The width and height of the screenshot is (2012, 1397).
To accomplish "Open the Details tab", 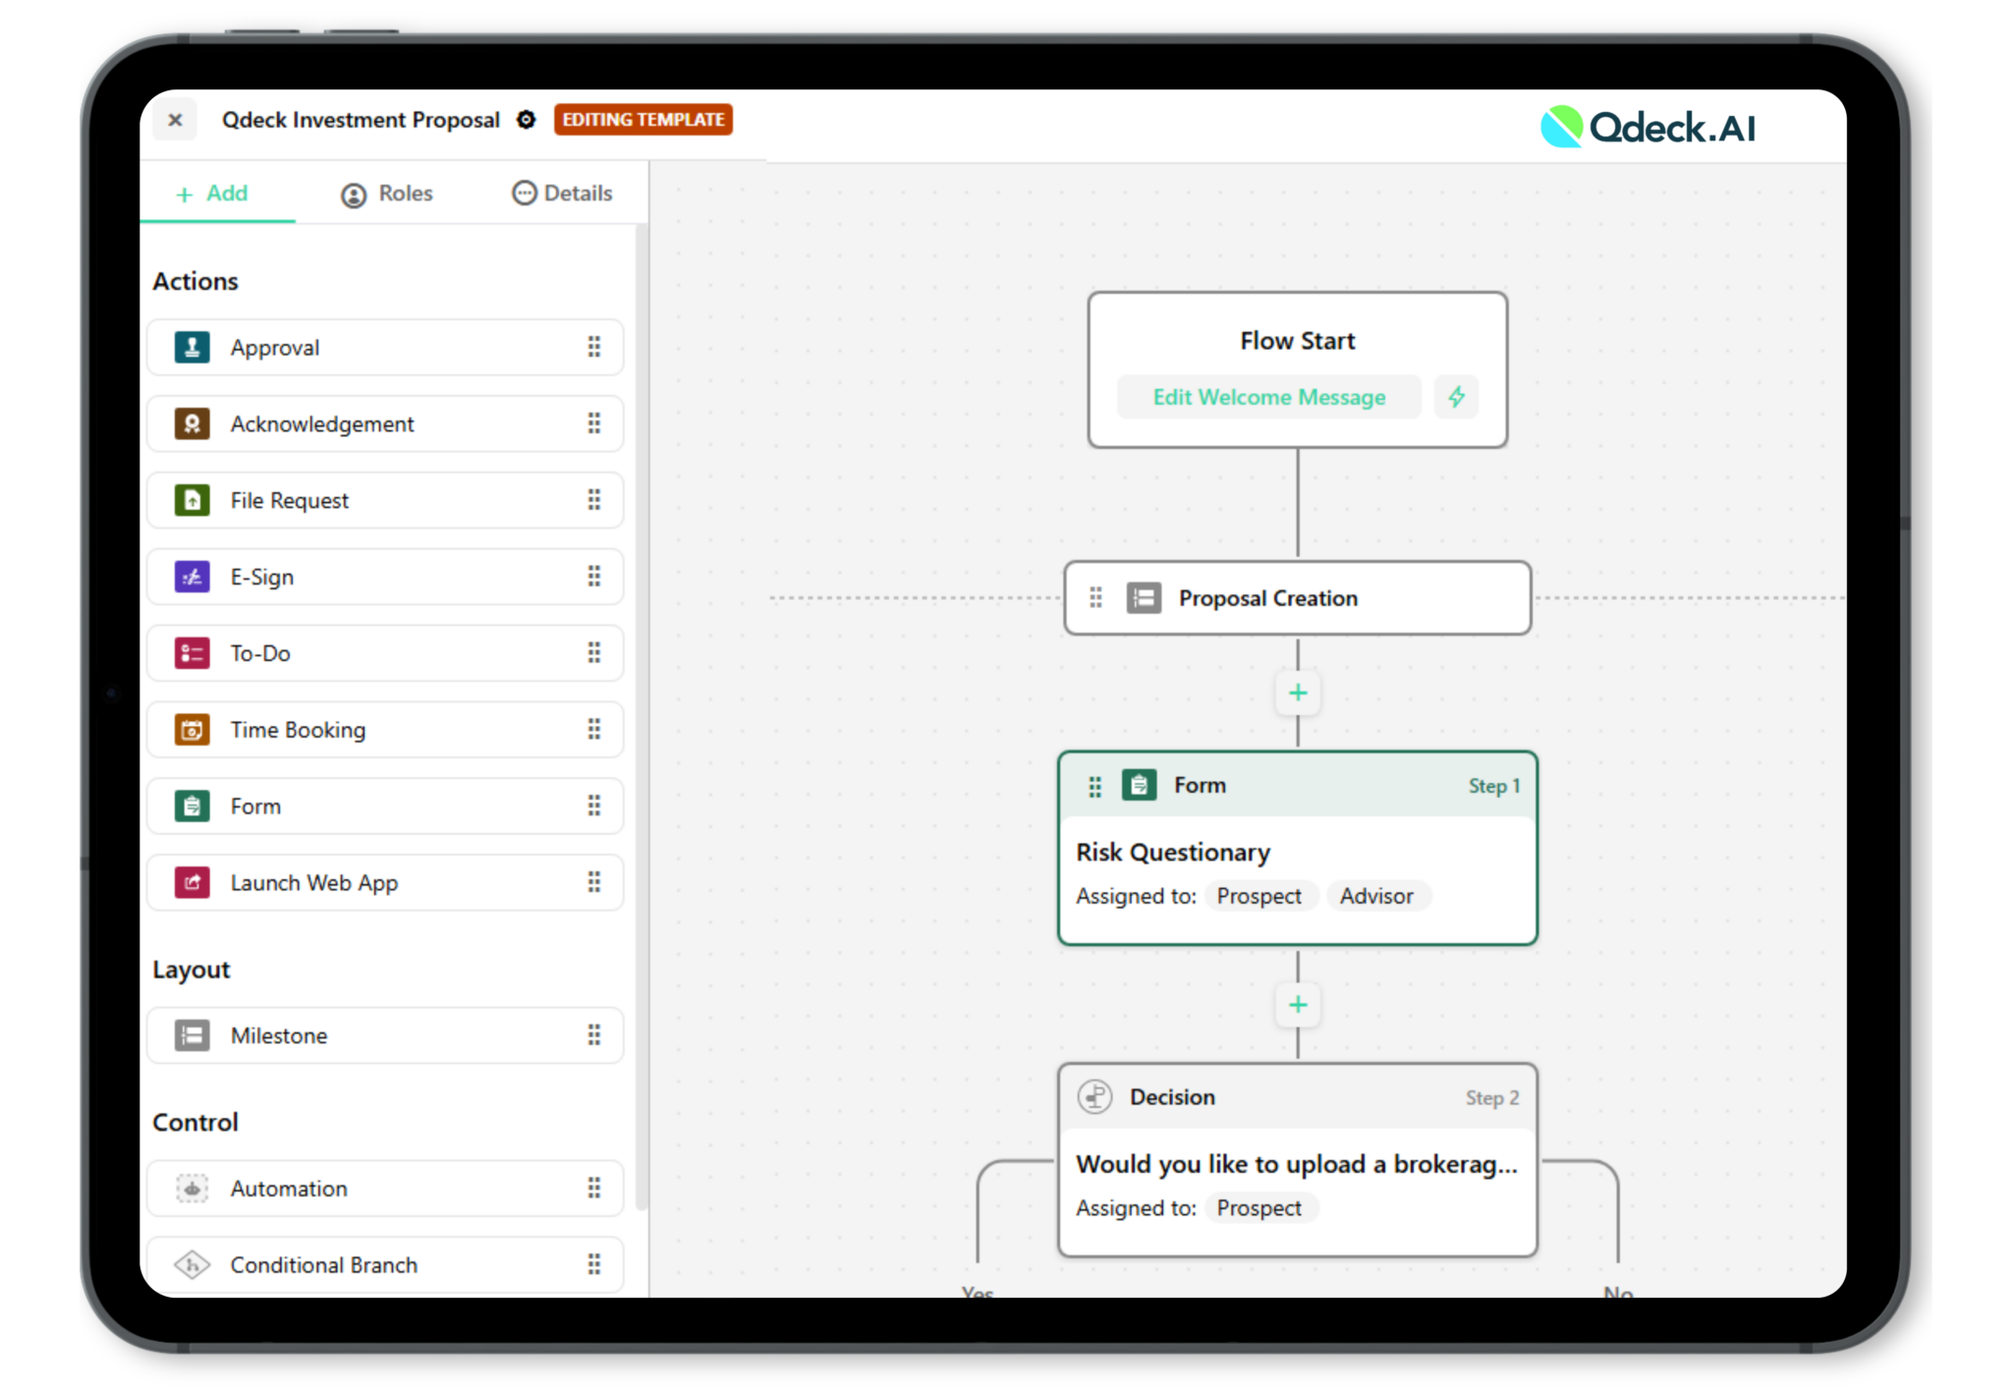I will tap(561, 193).
